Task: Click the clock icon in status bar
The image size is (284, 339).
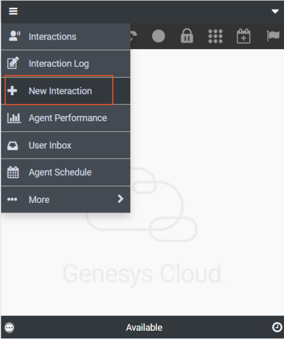Action: [277, 327]
